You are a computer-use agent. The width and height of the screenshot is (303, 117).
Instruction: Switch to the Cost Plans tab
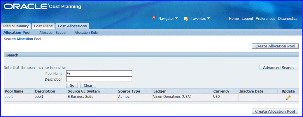(43, 26)
